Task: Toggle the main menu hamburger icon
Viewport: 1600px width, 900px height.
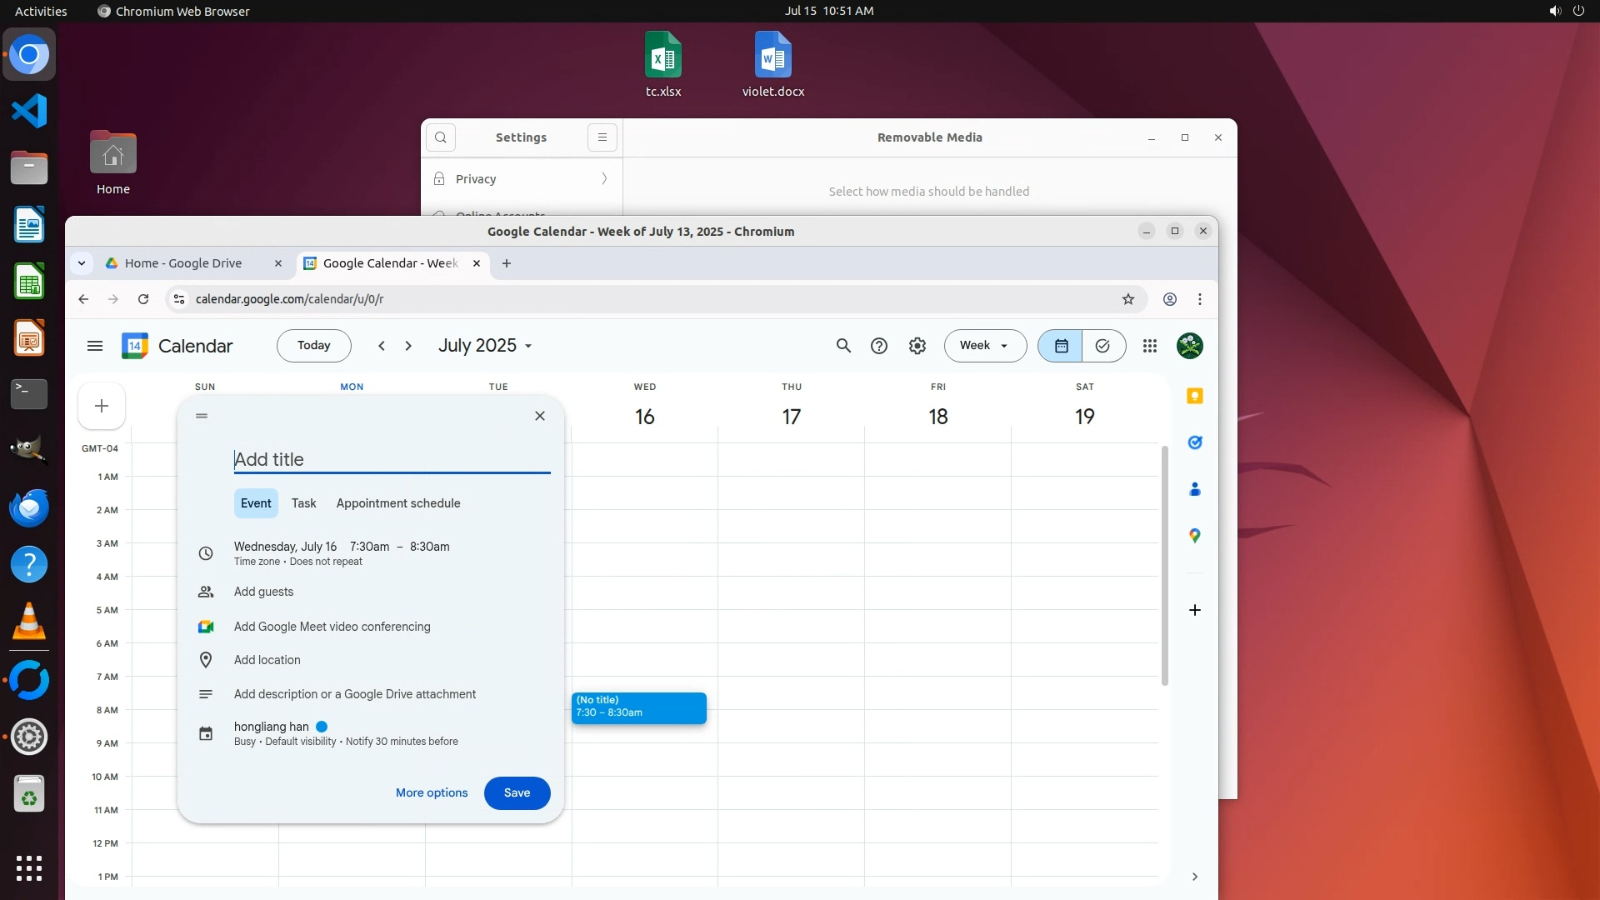Action: pyautogui.click(x=95, y=346)
